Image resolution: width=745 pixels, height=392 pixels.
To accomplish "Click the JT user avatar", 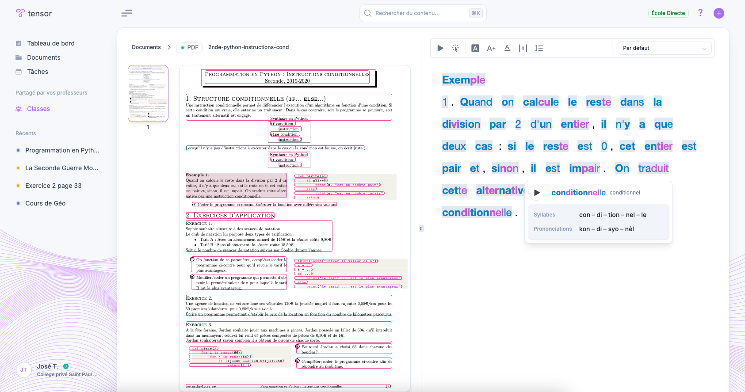I will pos(23,370).
